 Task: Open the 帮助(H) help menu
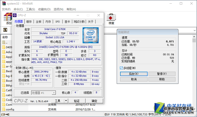pyautogui.click(x=71, y=9)
